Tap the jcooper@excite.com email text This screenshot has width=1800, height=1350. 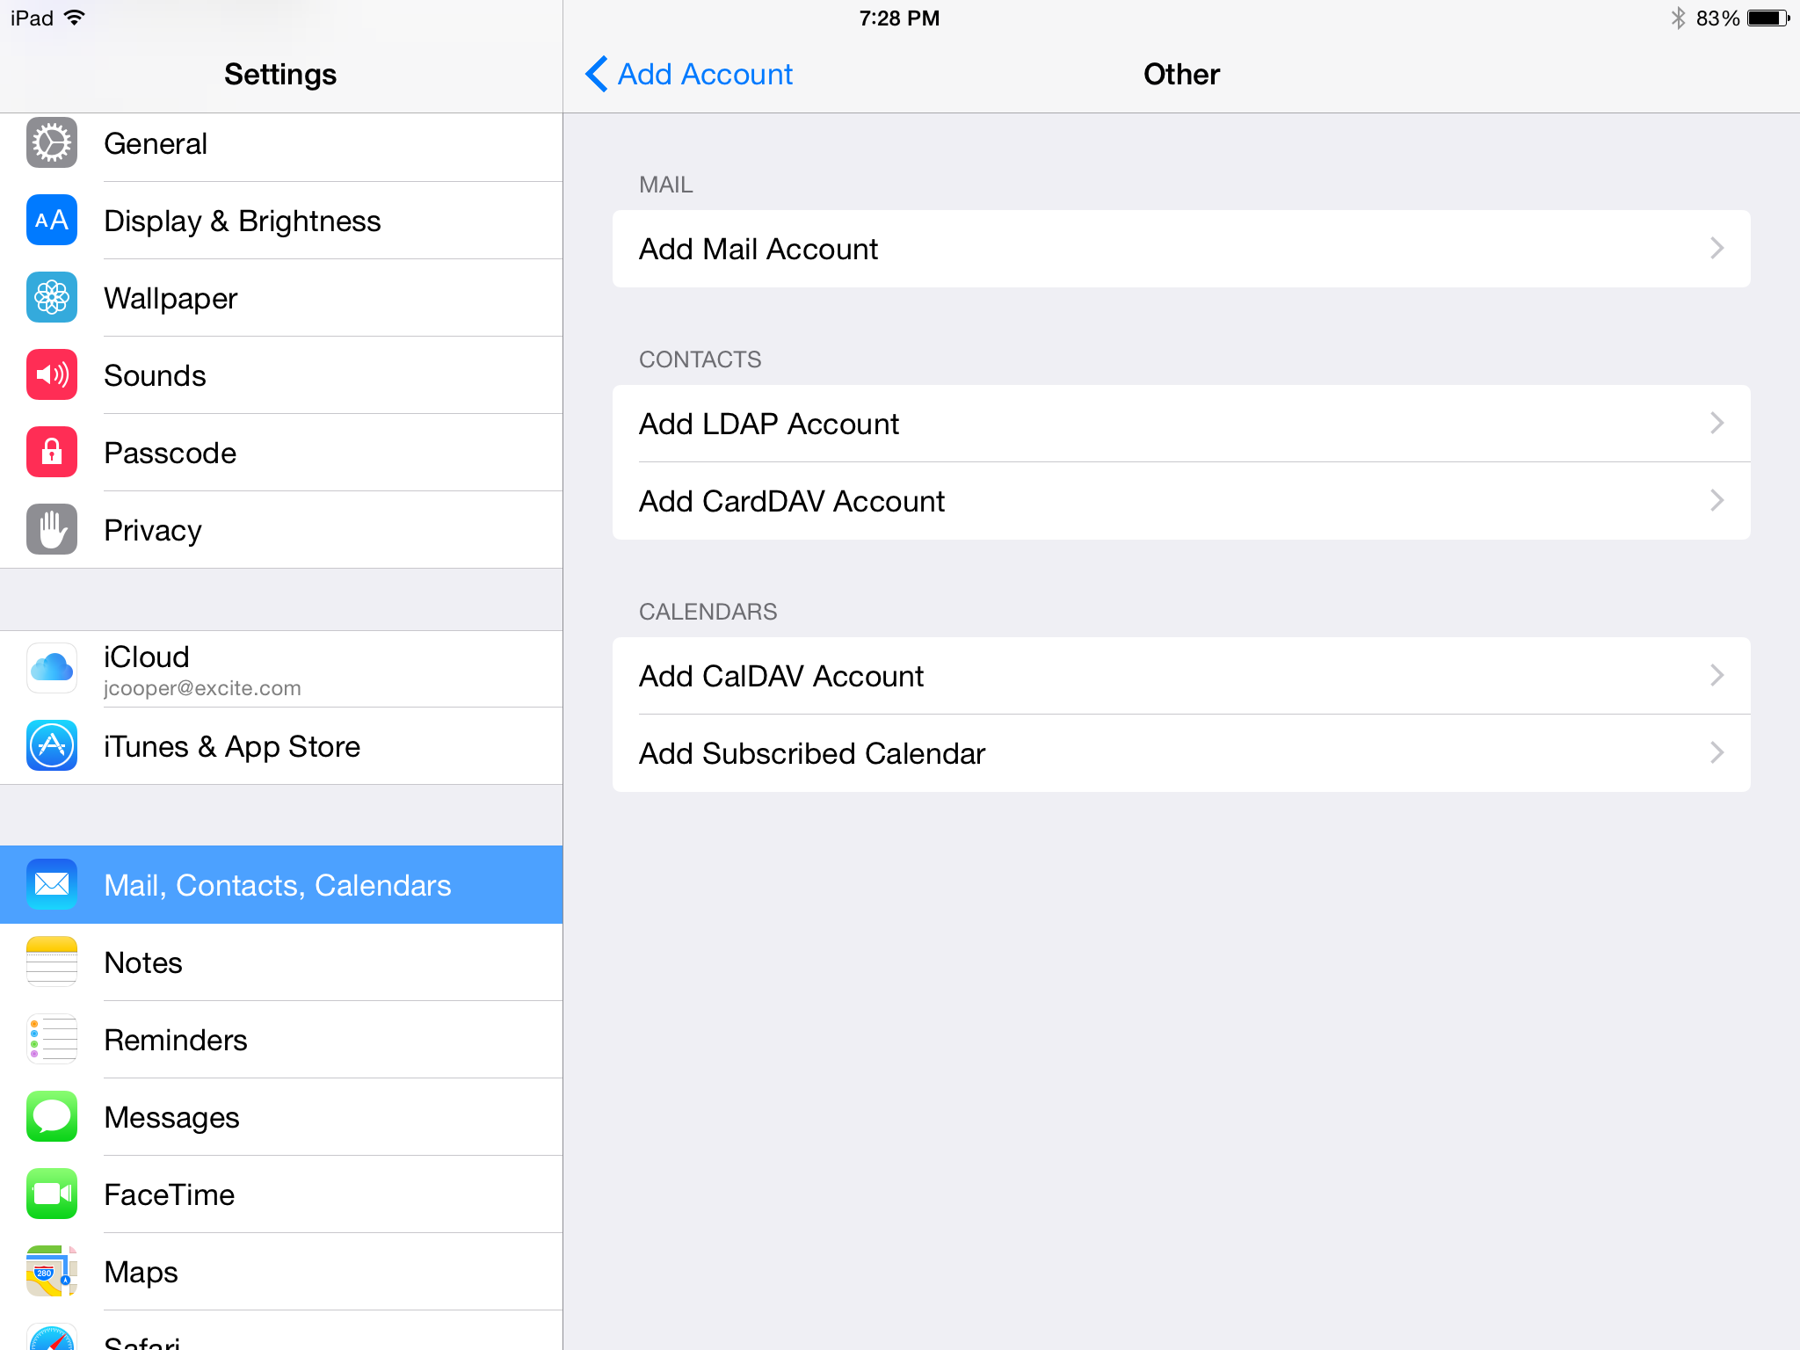click(202, 688)
